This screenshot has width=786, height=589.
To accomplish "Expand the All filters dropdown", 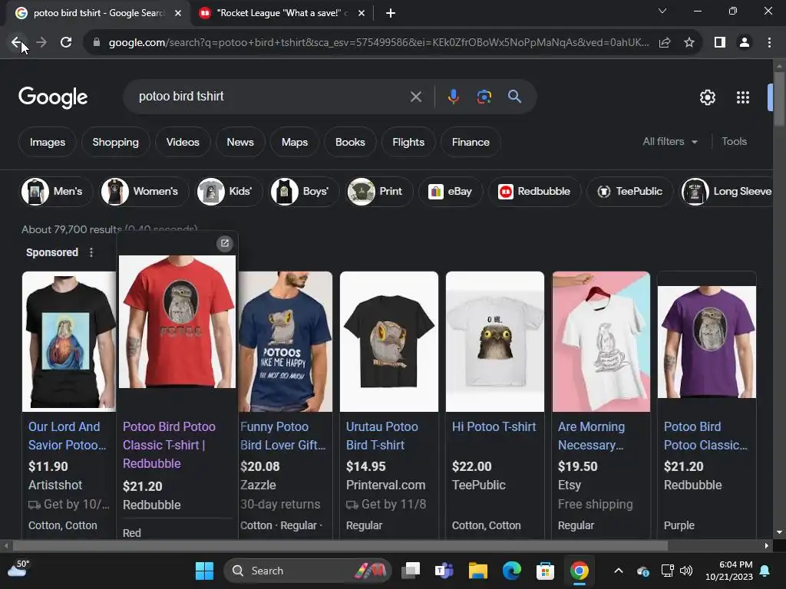I will [x=670, y=142].
